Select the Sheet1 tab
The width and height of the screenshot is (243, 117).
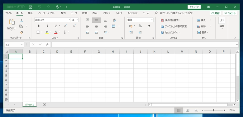[x=30, y=105]
